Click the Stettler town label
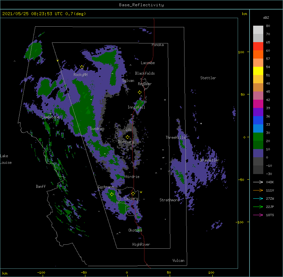This screenshot has width=283, height=277. coord(208,78)
